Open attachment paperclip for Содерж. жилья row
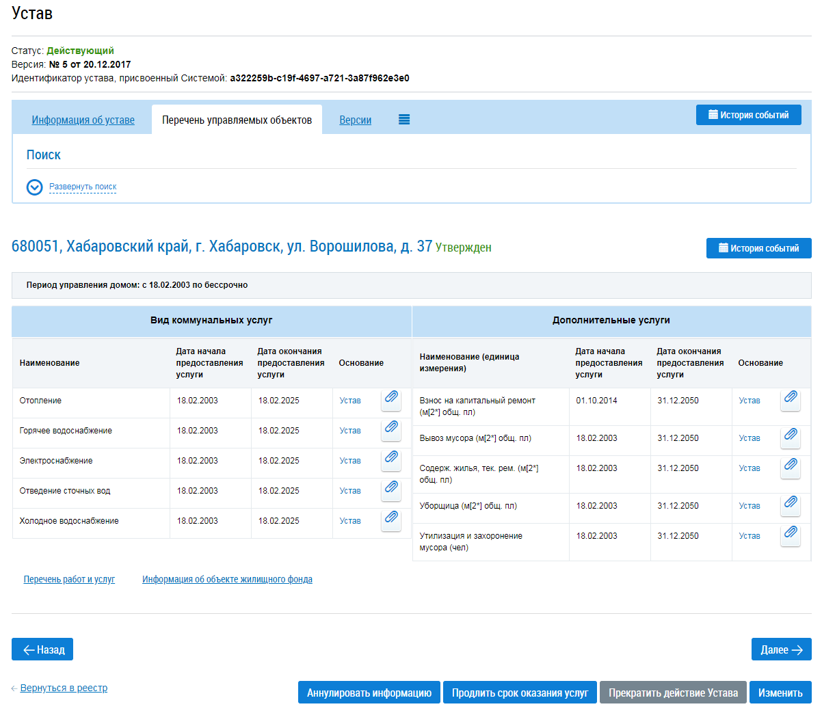Viewport: 822px width, 711px height. coord(791,468)
